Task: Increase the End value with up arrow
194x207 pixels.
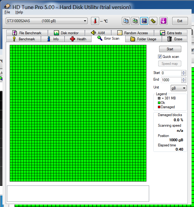Action: 183,78
